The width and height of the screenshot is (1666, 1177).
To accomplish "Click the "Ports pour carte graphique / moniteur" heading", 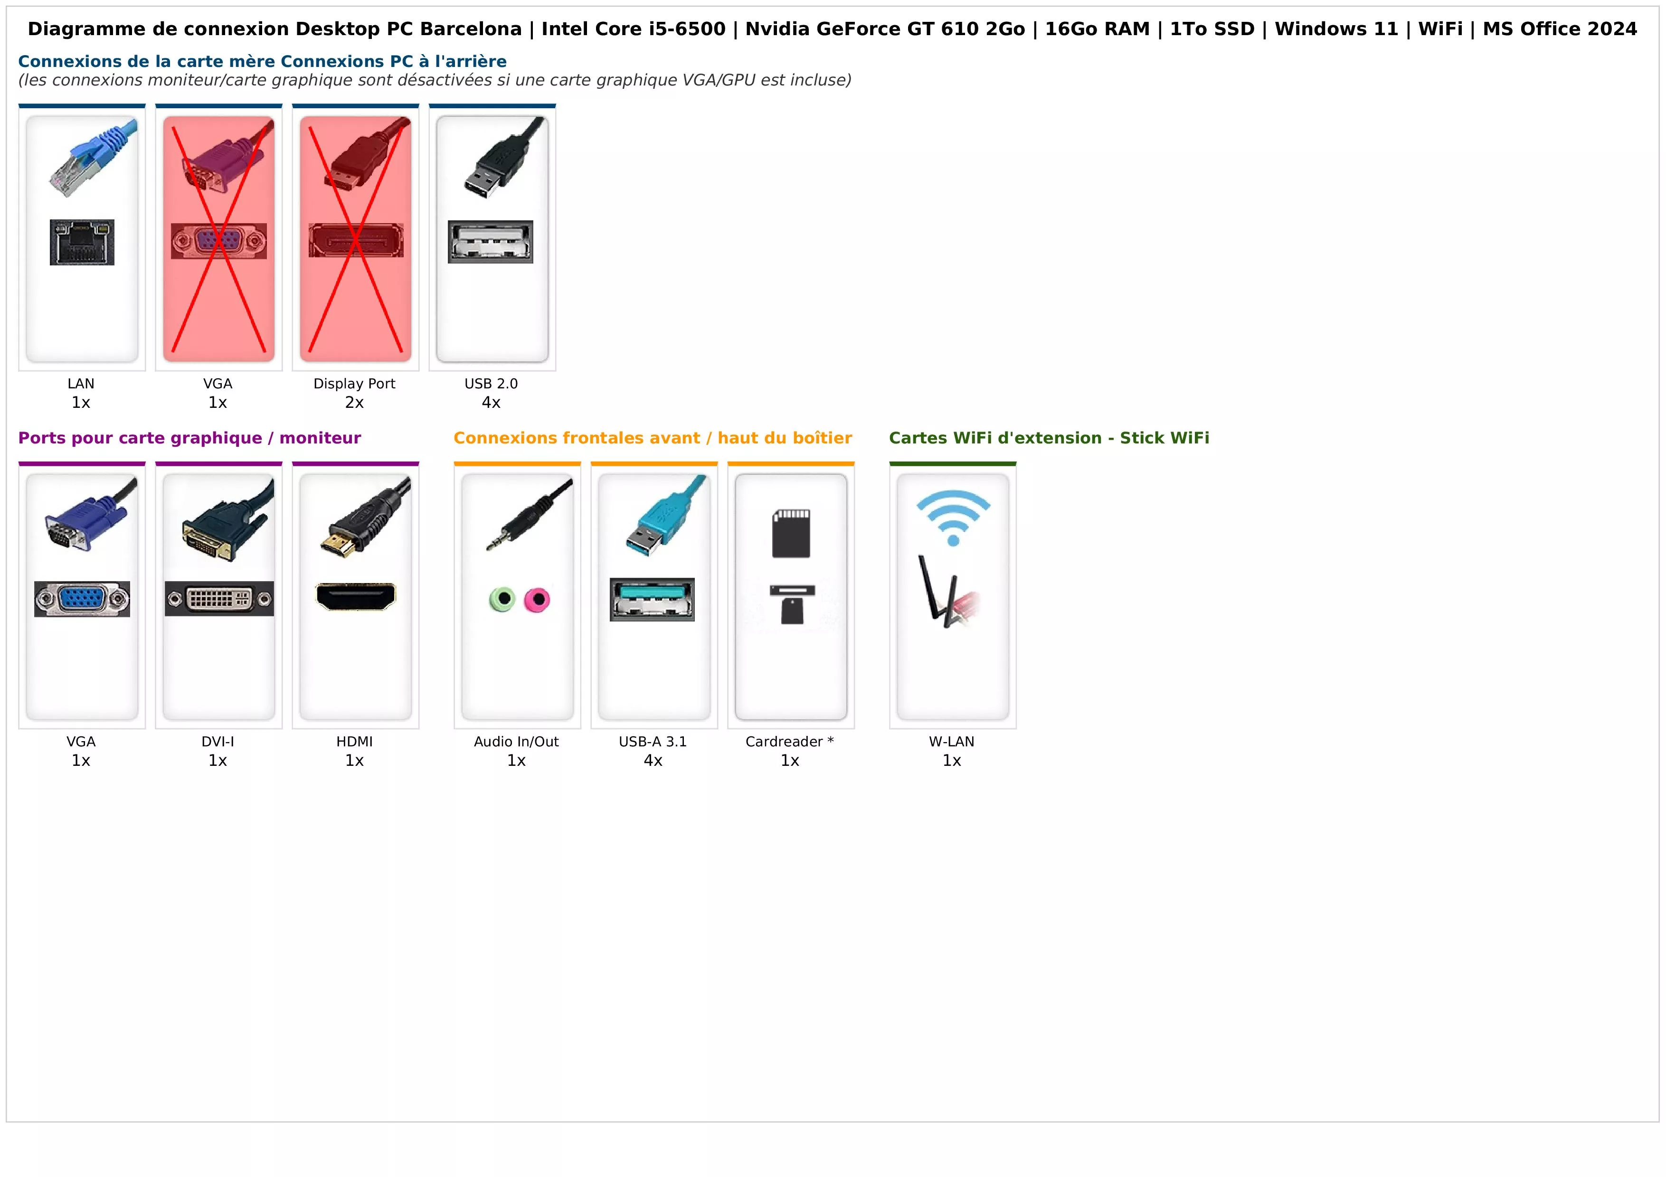I will [189, 438].
